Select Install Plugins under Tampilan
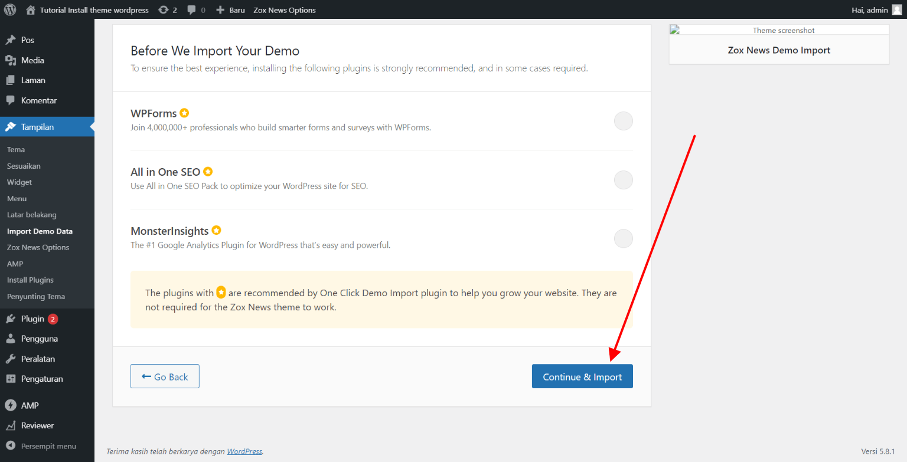 [30, 280]
